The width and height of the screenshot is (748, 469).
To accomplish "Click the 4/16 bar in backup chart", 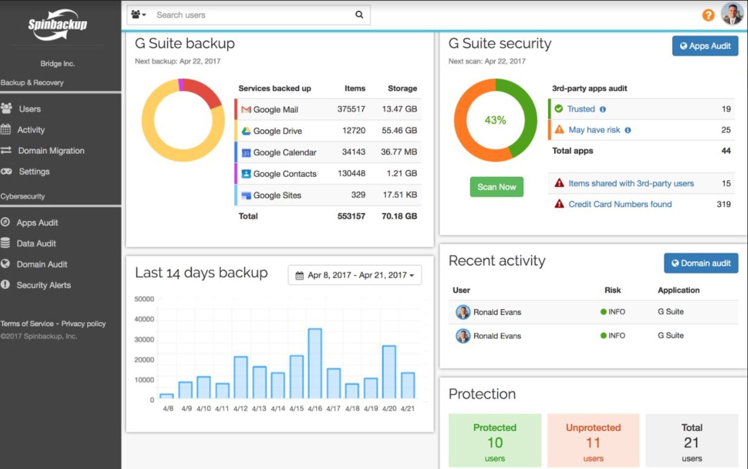I will pyautogui.click(x=315, y=364).
